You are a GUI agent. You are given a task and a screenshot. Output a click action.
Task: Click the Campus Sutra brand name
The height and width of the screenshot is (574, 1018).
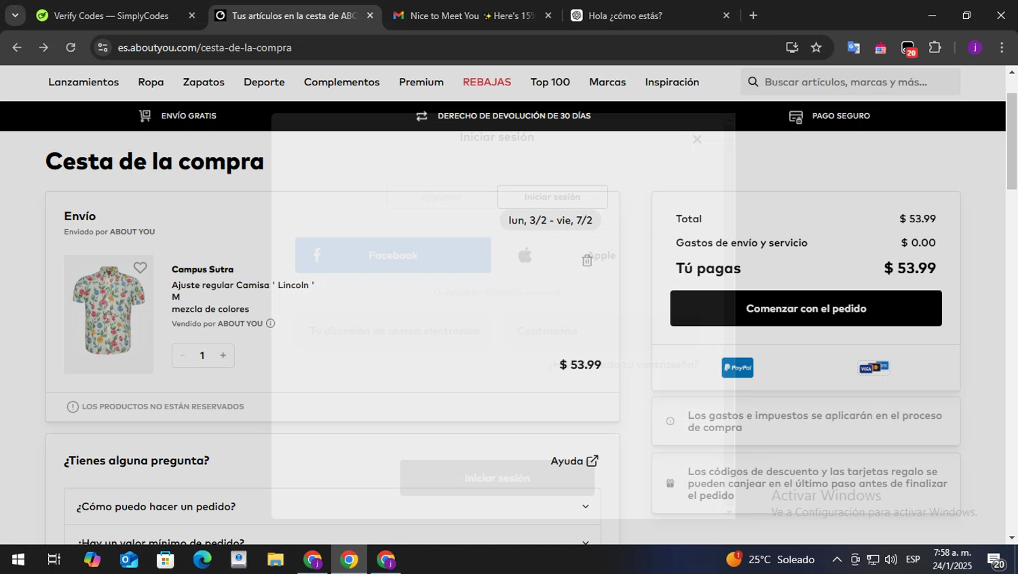click(202, 269)
